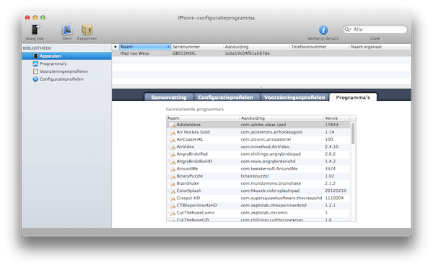Click the AdobeIdeas app icon

172,125
